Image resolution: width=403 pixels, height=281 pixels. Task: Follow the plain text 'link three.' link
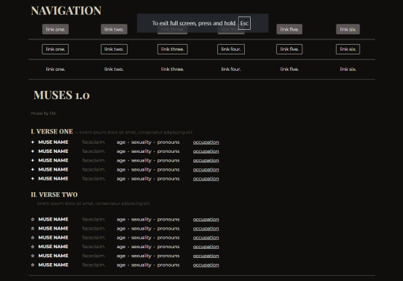(x=172, y=69)
